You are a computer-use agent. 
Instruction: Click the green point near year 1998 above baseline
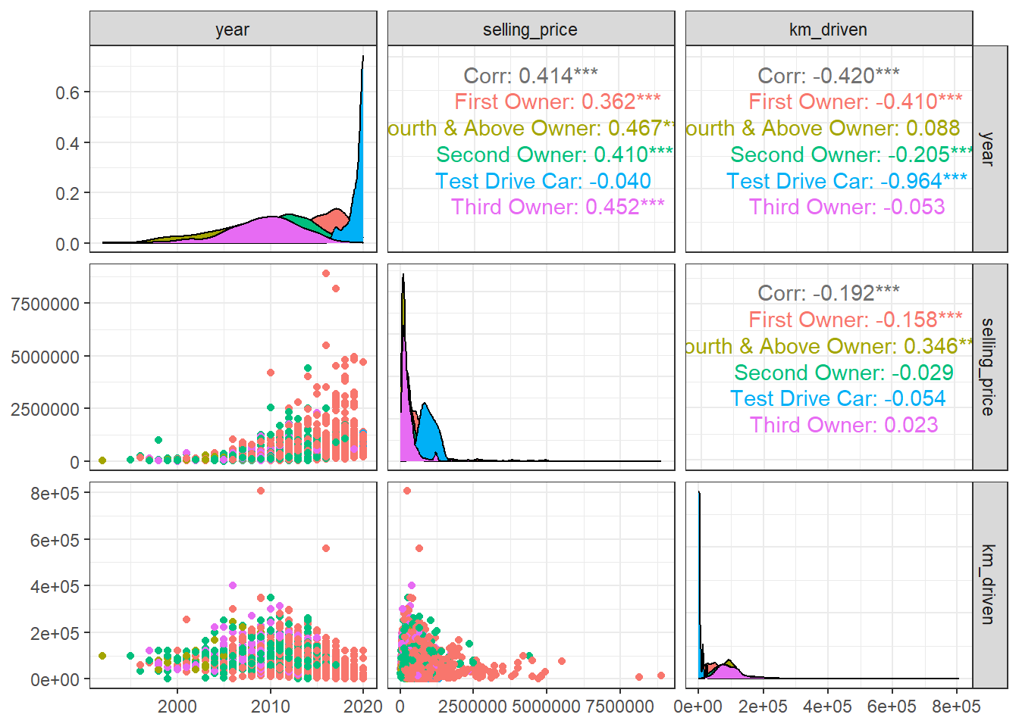[x=158, y=440]
